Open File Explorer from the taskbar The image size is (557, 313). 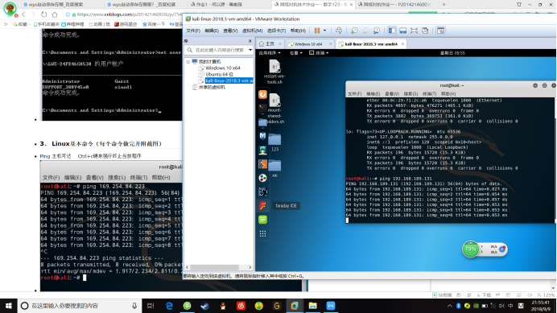click(x=312, y=306)
